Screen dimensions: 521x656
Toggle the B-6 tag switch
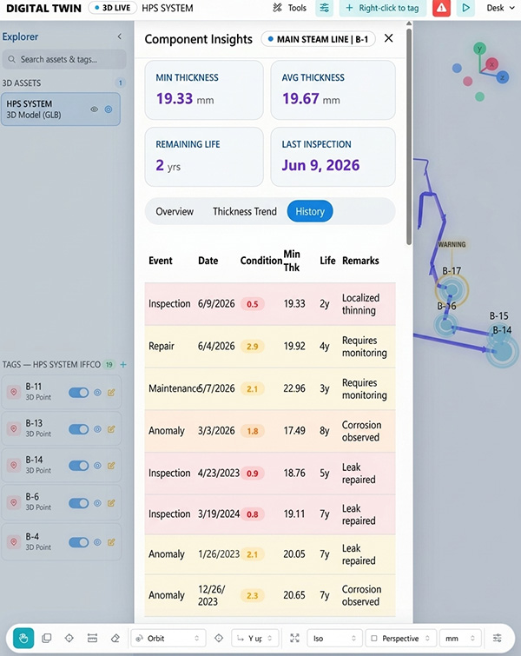click(79, 503)
